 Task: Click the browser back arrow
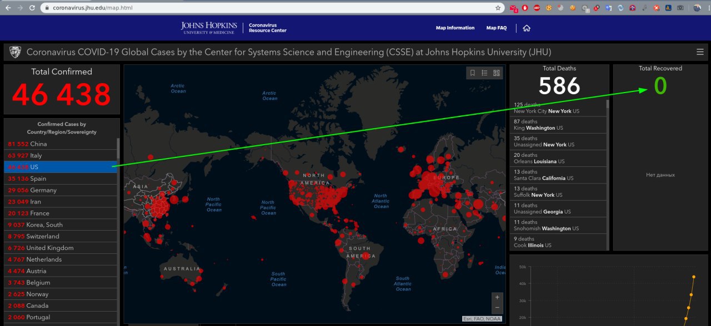[x=8, y=8]
